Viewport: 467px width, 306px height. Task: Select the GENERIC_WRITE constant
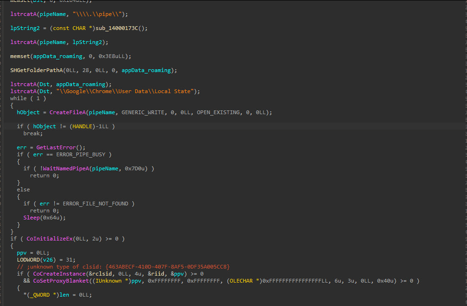[x=143, y=112]
